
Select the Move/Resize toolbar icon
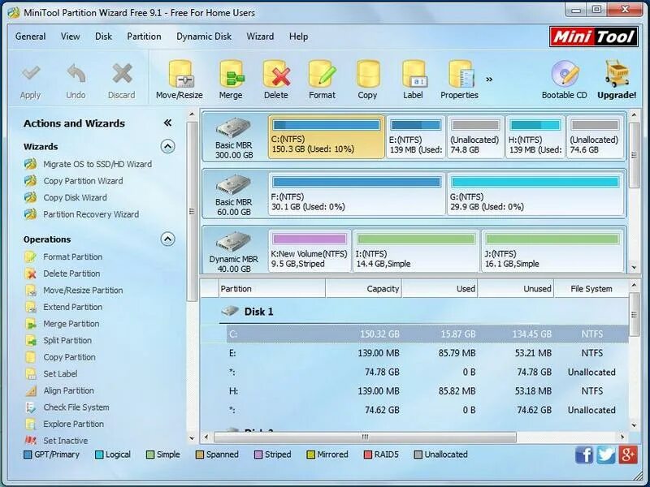coord(180,74)
